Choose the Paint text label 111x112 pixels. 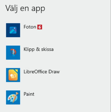(29, 94)
